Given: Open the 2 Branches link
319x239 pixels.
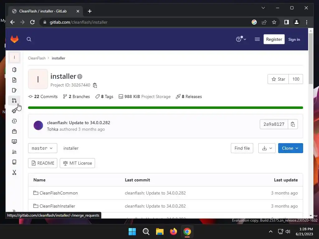Looking at the screenshot, I should [76, 96].
